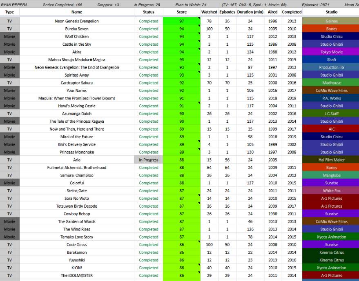Click the Name column header
359x281 pixels.
click(77, 12)
